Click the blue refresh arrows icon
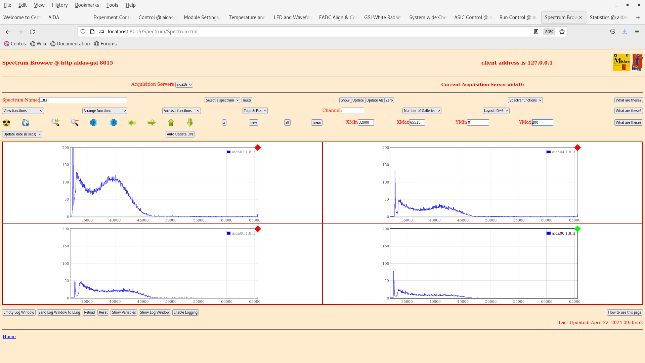Viewport: 645px width, 363px height. (26, 123)
